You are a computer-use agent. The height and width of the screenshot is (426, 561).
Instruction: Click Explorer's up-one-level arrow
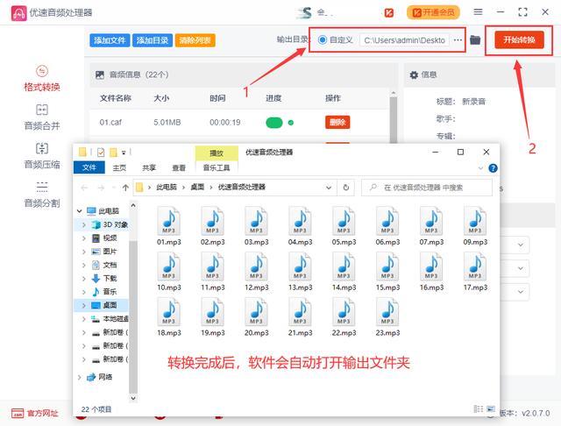coord(125,188)
